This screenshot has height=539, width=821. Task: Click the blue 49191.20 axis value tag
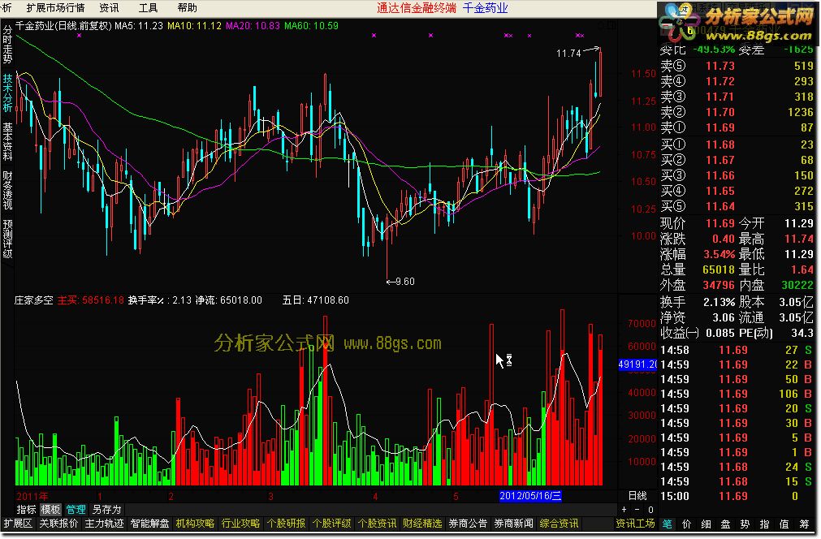[637, 364]
